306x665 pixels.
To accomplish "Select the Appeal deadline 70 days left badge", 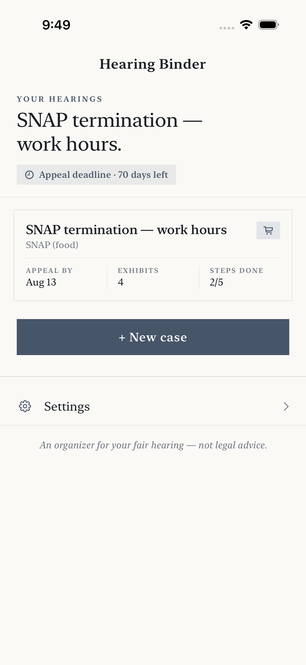I will pyautogui.click(x=96, y=174).
